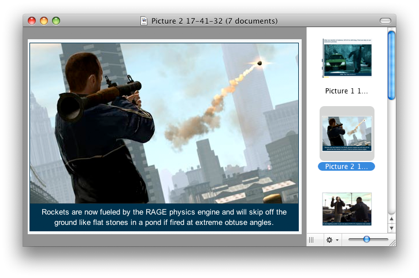
Task: Click the sidebar scroll down arrow
Action: 391,228
